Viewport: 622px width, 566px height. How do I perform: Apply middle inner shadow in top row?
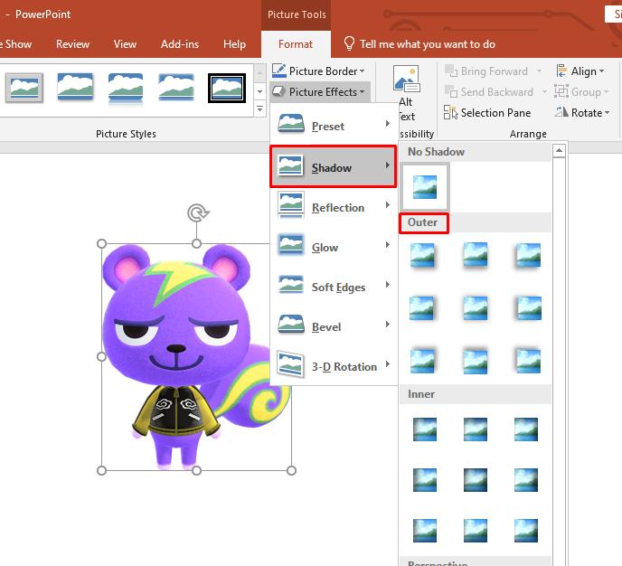click(476, 429)
